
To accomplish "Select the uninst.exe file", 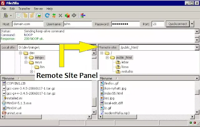I will 14,113.
